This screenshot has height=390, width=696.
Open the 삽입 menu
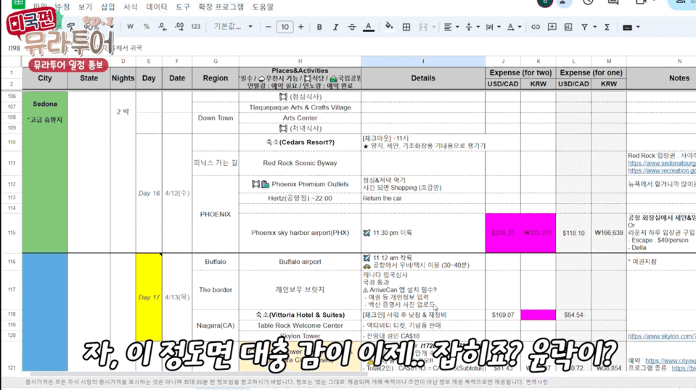click(x=107, y=7)
